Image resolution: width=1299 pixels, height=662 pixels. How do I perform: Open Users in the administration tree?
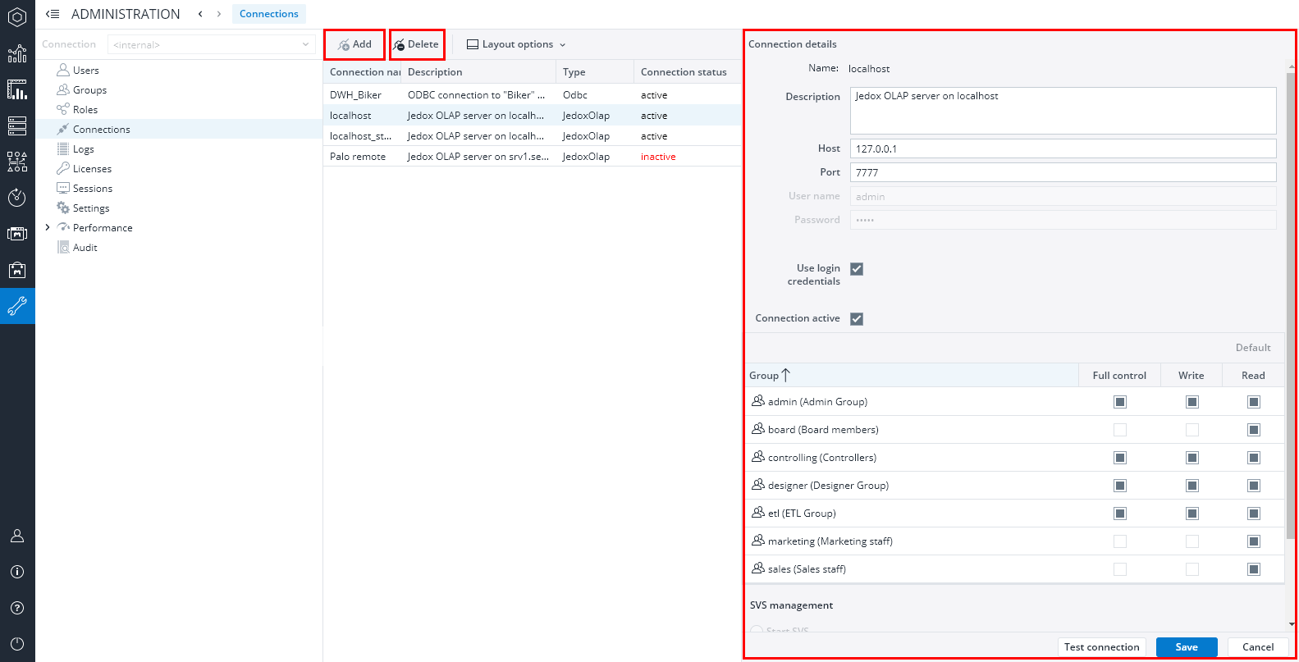click(x=86, y=71)
